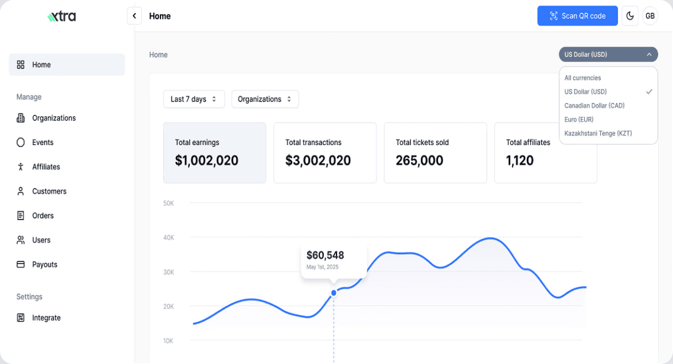Collapse the US Dollar (USD) currency dropdown
This screenshot has width=673, height=364.
pos(608,54)
